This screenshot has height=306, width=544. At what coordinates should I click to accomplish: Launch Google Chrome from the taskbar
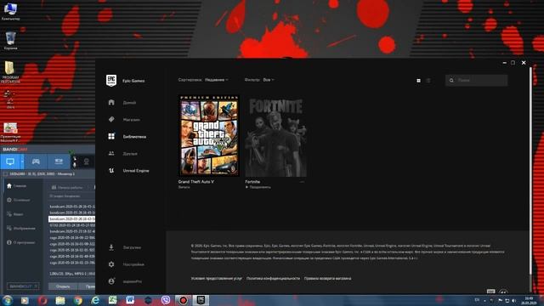[x=78, y=300]
